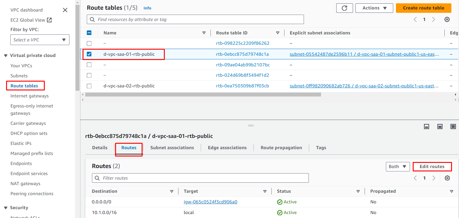Open routes list settings gear icon
This screenshot has height=218, width=459.
(447, 178)
